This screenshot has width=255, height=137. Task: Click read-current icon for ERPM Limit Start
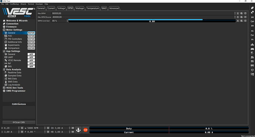click(x=238, y=21)
